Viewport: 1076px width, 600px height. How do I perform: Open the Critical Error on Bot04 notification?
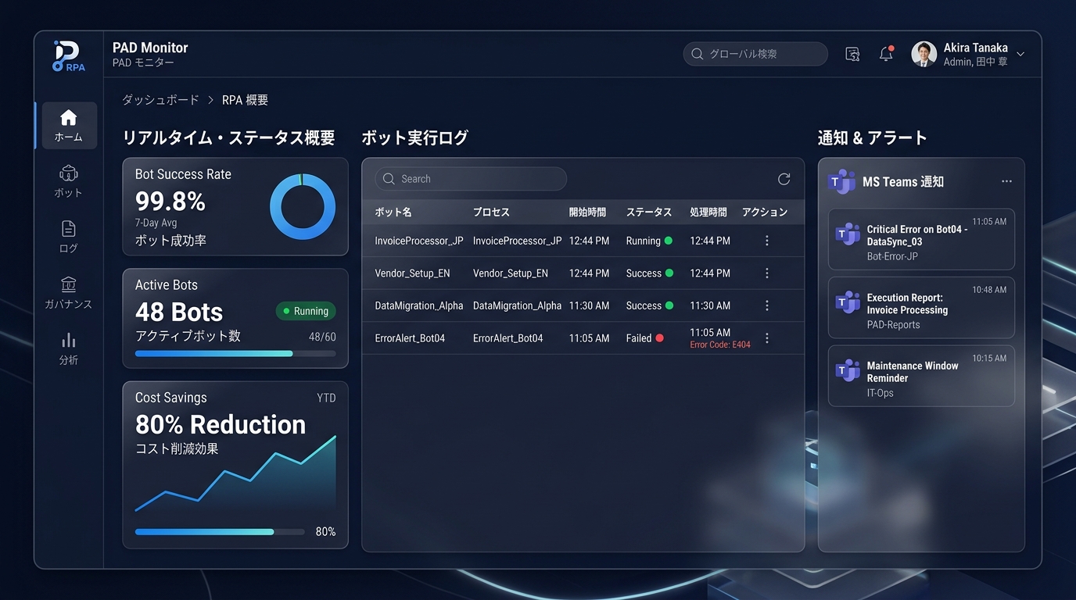[921, 239]
